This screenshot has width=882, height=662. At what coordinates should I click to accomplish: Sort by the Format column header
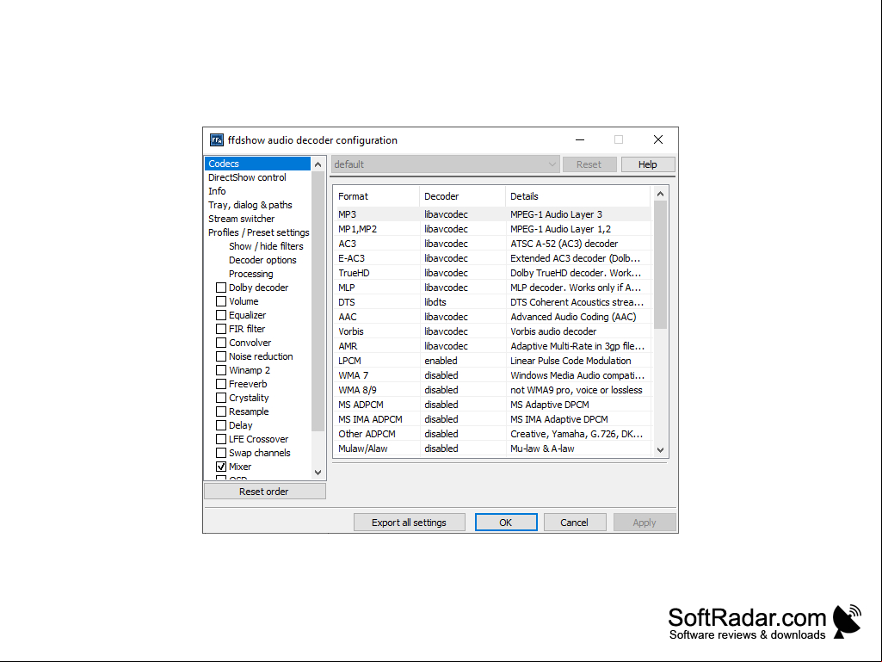(x=376, y=196)
